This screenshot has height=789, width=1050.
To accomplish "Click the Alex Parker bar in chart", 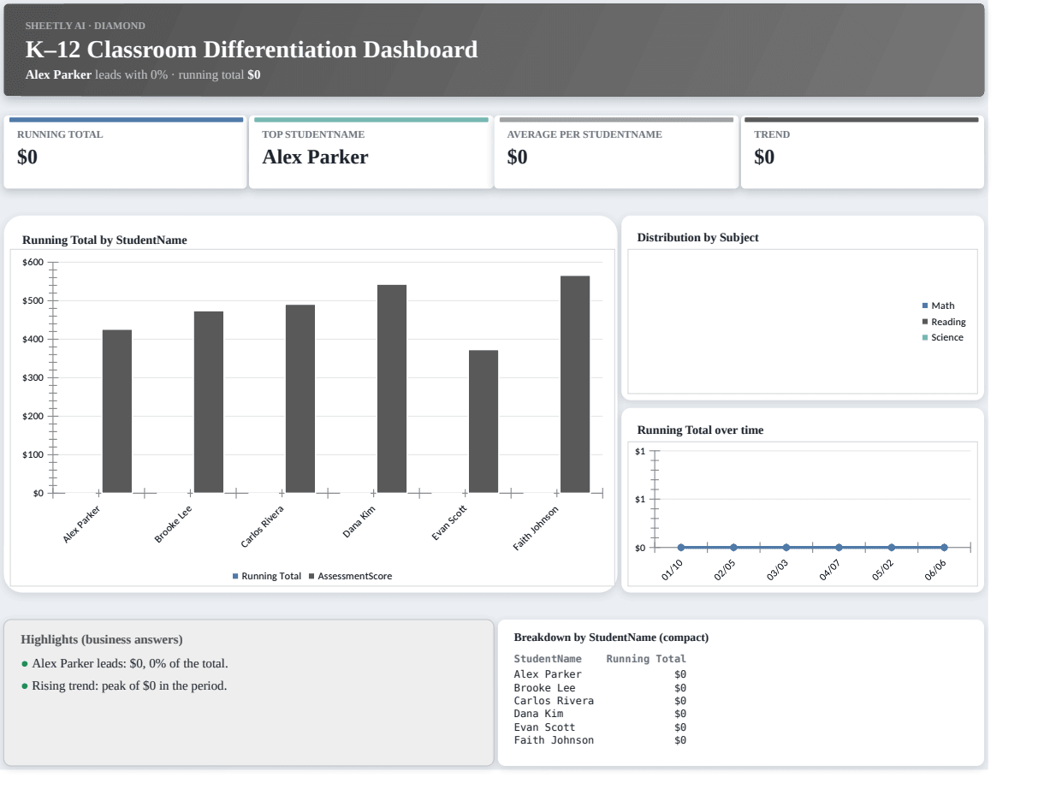I will (117, 412).
